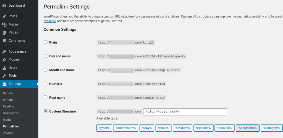283x138 pixels.
Task: Click the Users person icon
Action: pyautogui.click(x=4, y=68)
